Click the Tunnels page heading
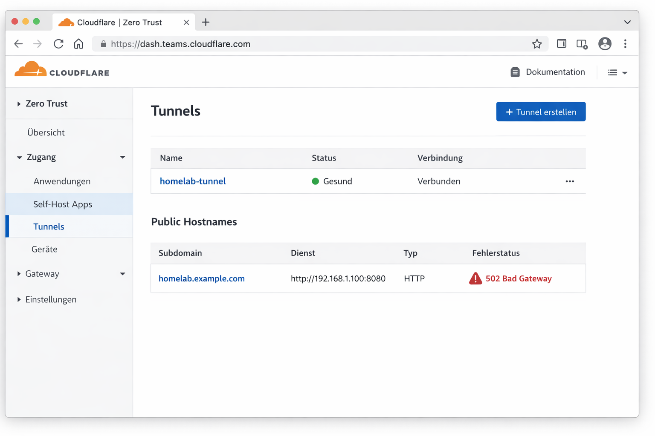 176,111
